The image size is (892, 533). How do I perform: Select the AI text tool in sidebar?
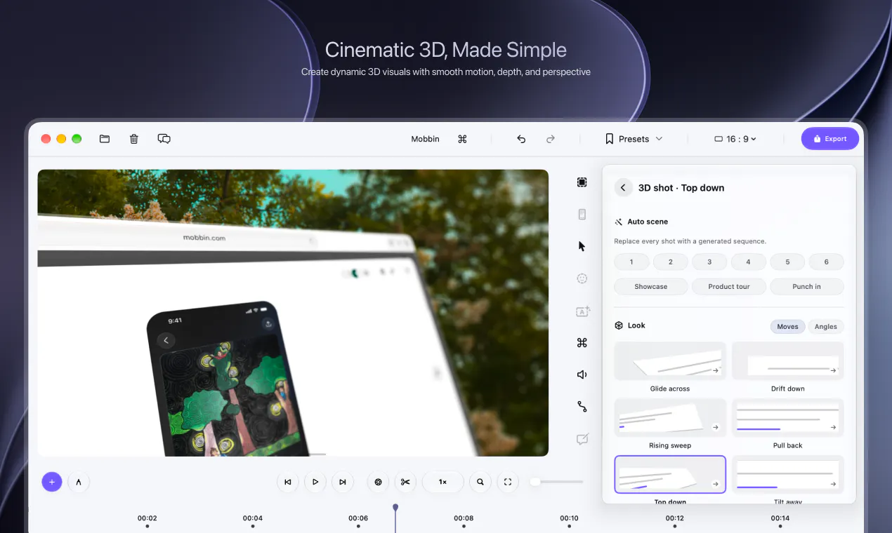click(x=583, y=311)
